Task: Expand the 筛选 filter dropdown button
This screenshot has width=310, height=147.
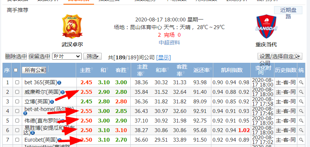Action: [93, 56]
